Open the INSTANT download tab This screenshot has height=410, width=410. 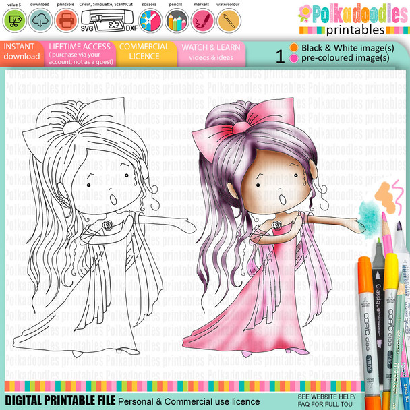pos(20,51)
